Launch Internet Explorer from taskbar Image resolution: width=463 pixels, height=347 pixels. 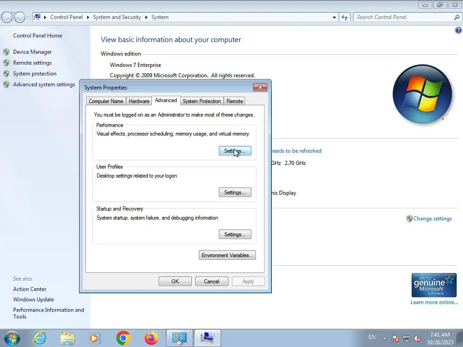pyautogui.click(x=39, y=338)
